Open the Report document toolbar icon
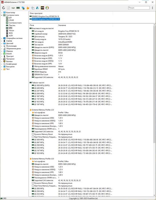The image size is (156, 200). [x=8, y=8]
